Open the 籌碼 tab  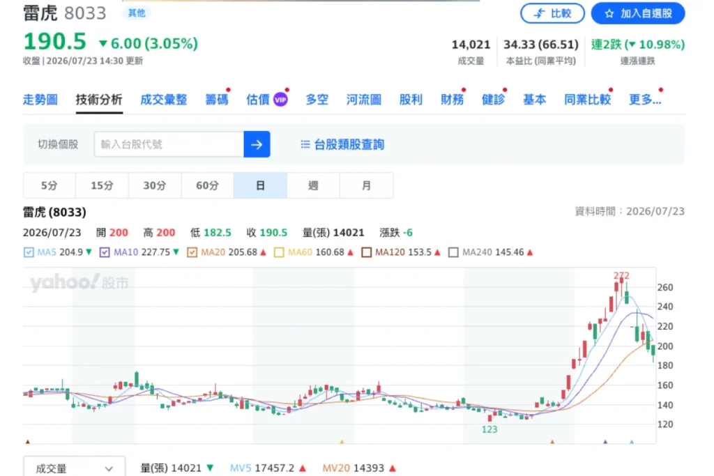pos(217,99)
